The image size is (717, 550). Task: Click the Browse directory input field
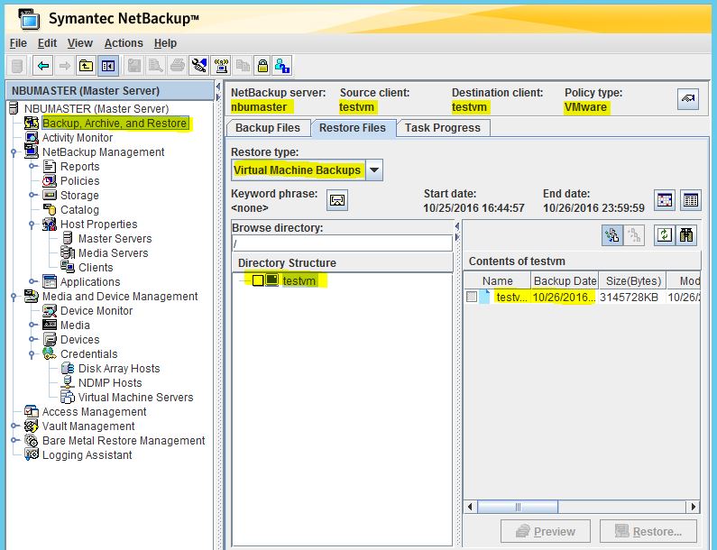[342, 243]
